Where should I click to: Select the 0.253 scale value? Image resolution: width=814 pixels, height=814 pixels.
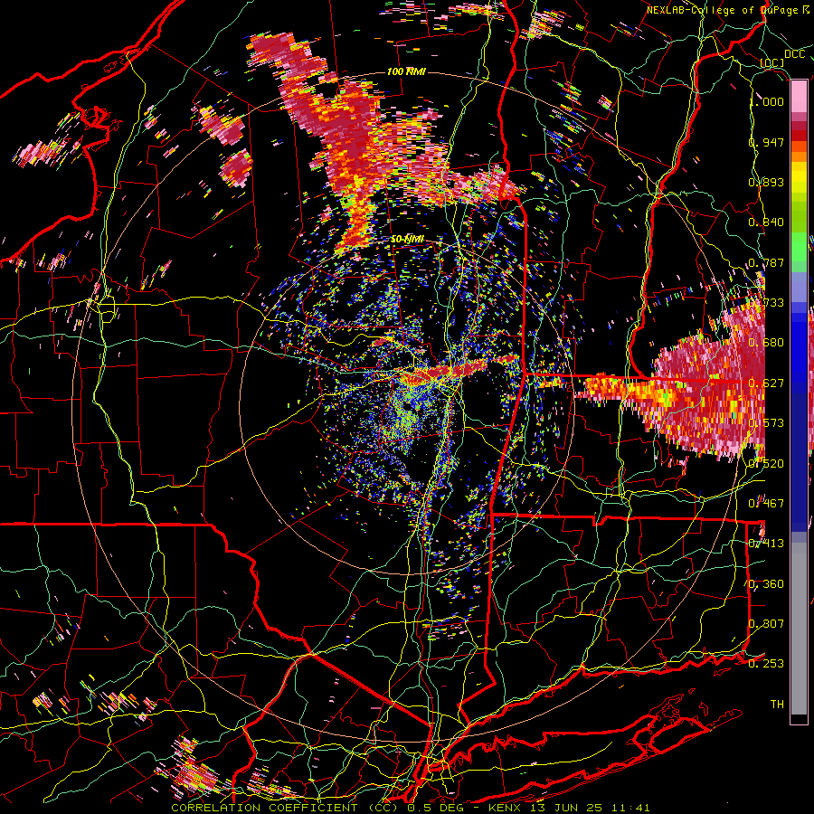coord(767,664)
